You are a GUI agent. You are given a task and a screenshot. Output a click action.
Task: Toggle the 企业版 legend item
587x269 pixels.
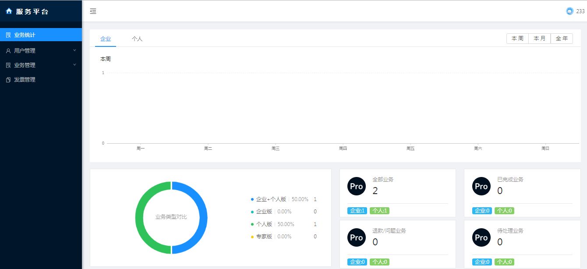(283, 212)
